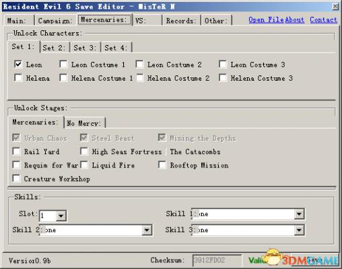The width and height of the screenshot is (342, 269).
Task: Open the About link
Action: coord(295,20)
